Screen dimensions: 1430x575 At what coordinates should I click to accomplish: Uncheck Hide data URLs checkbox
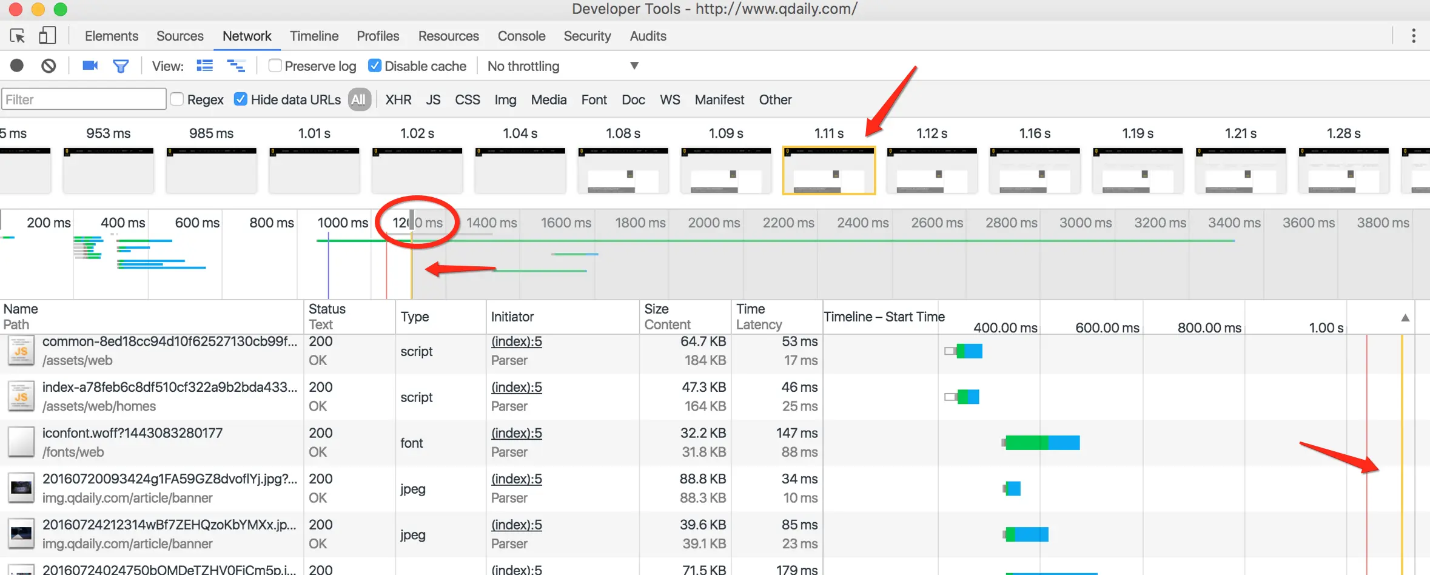pyautogui.click(x=241, y=99)
